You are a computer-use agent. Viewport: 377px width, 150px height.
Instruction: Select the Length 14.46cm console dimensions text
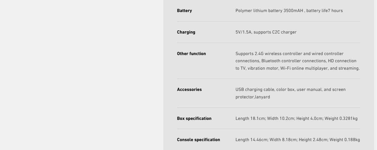pyautogui.click(x=298, y=140)
